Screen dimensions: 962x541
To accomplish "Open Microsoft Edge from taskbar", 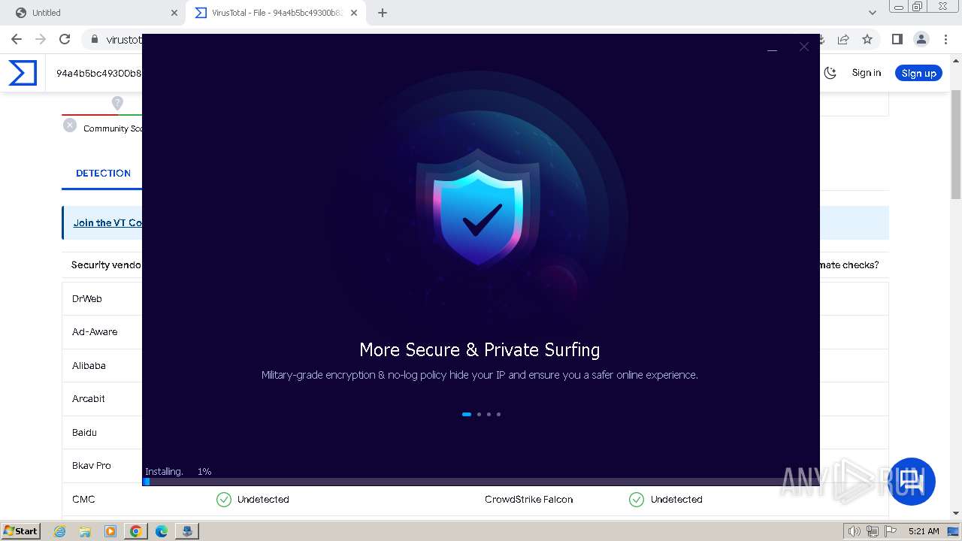I will (x=162, y=531).
